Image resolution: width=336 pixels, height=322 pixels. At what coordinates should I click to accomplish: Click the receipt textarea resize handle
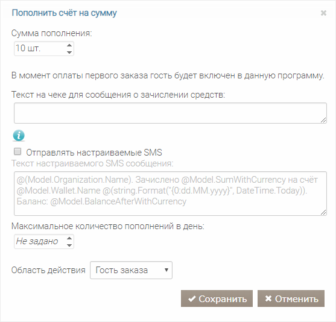click(323, 120)
